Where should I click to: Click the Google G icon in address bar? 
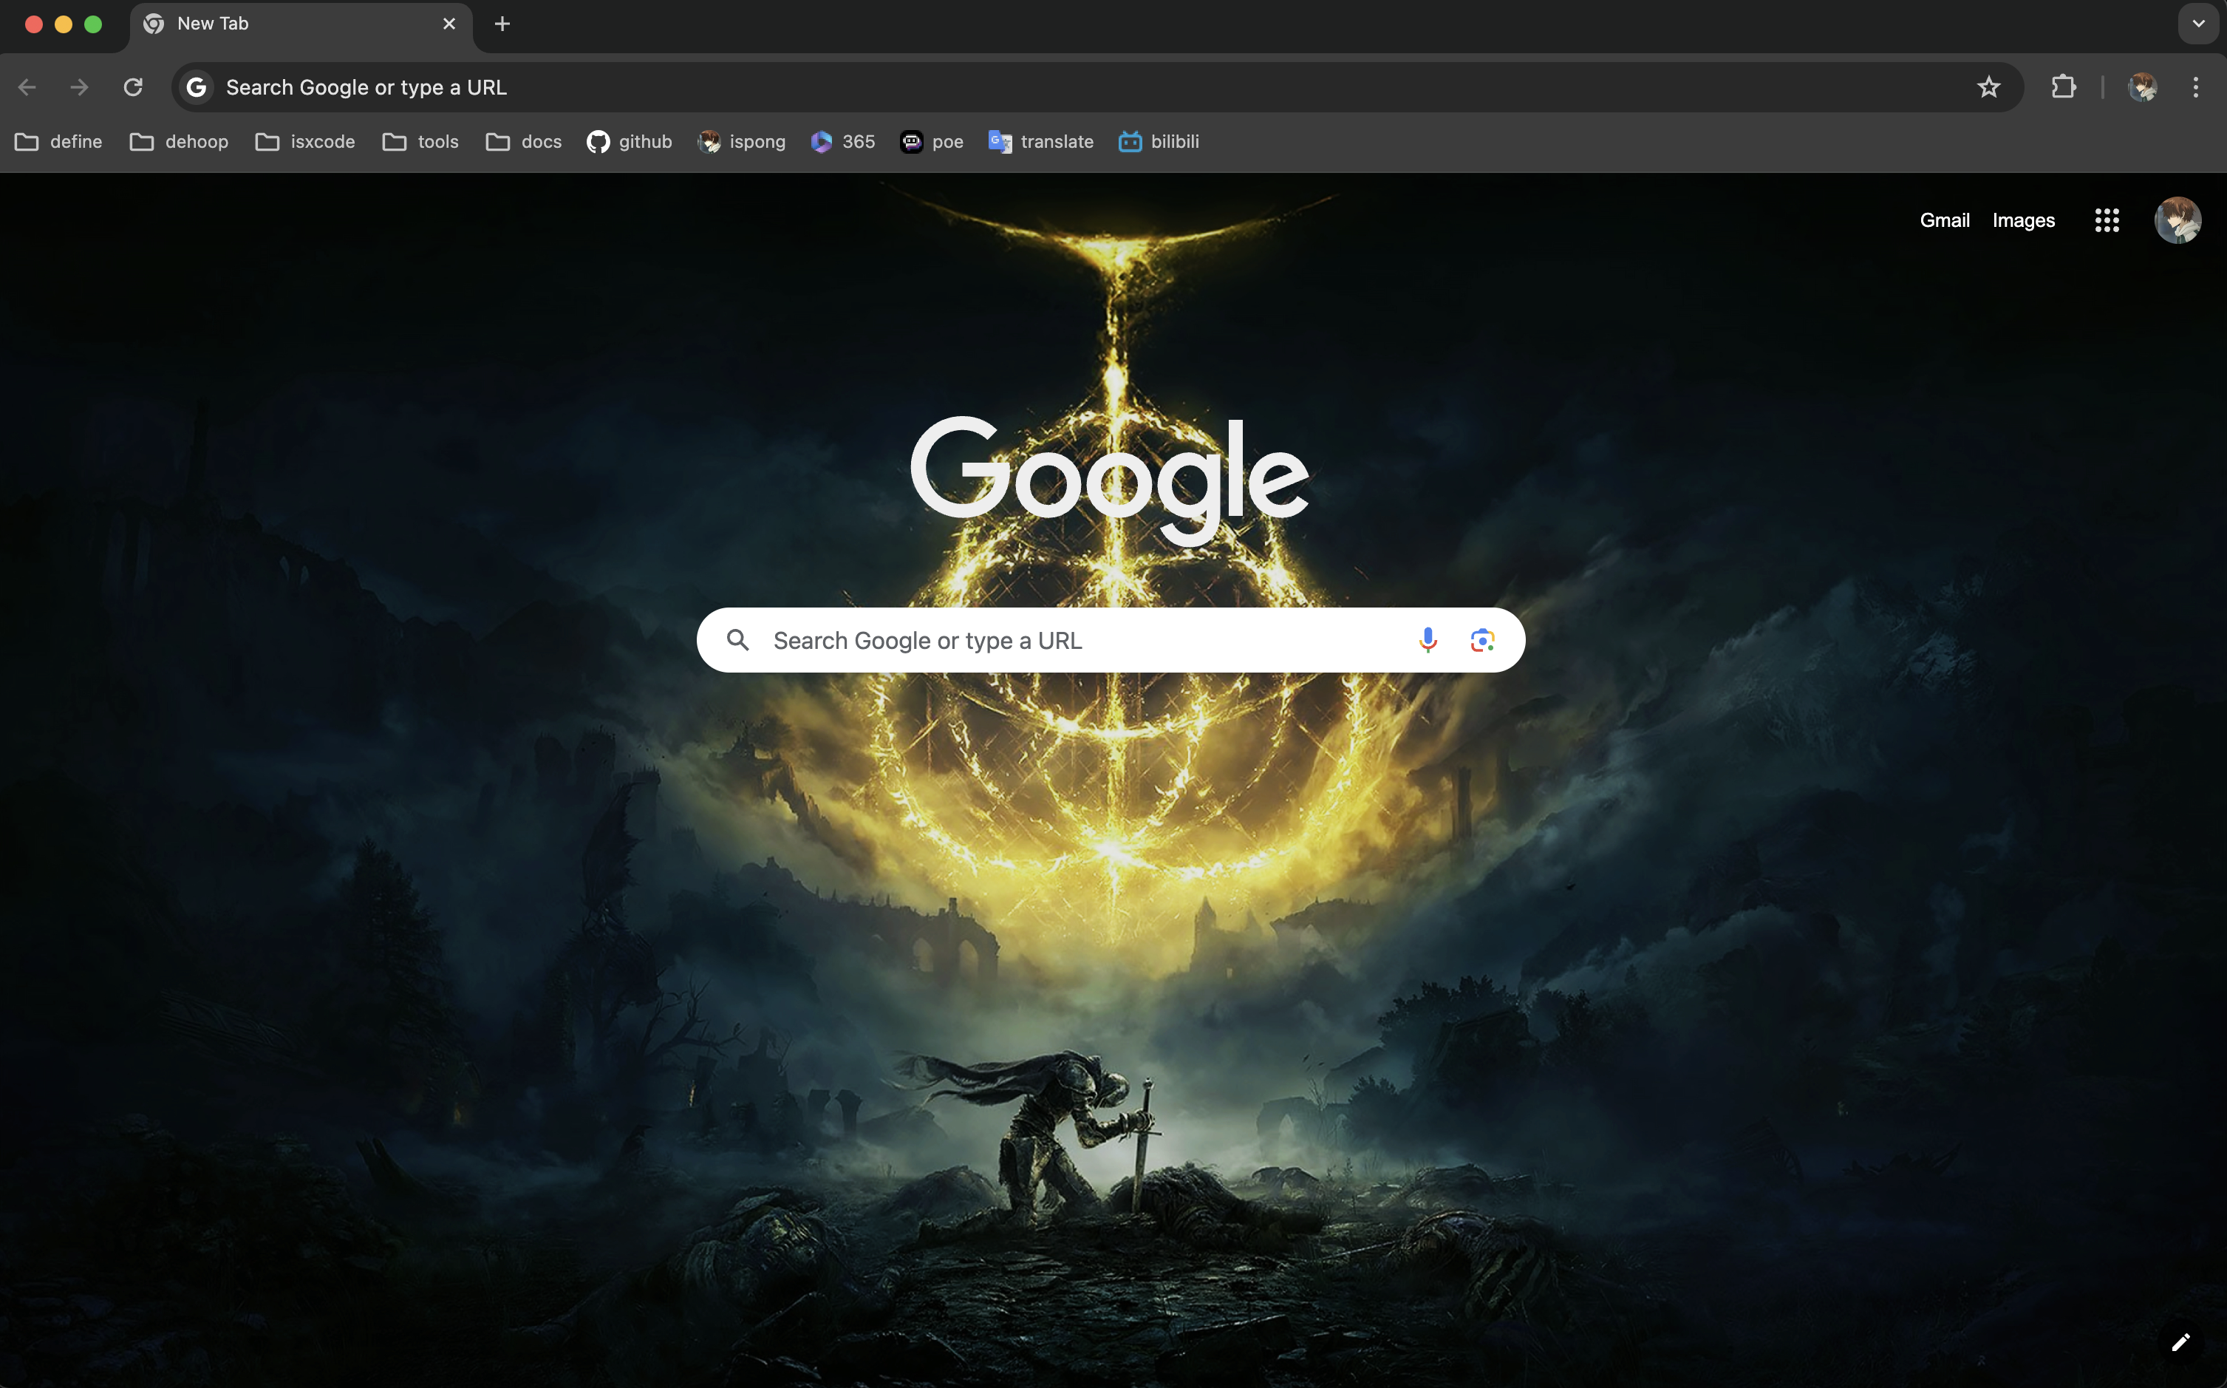[x=197, y=87]
